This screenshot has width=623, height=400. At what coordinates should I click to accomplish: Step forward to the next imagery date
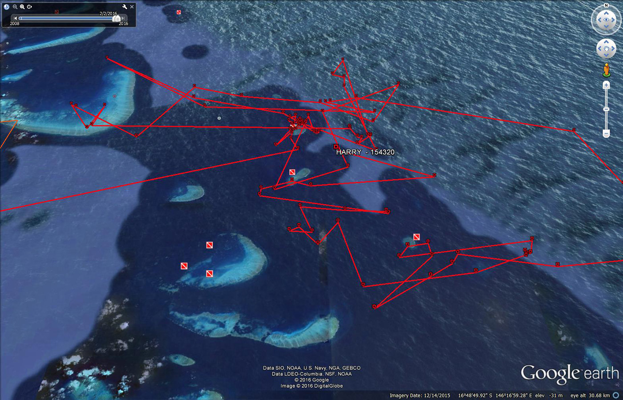[123, 18]
